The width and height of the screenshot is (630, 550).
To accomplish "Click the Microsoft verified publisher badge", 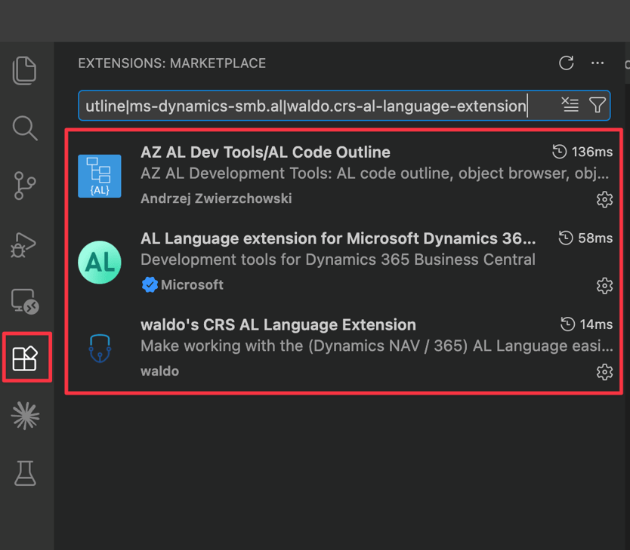I will 150,285.
